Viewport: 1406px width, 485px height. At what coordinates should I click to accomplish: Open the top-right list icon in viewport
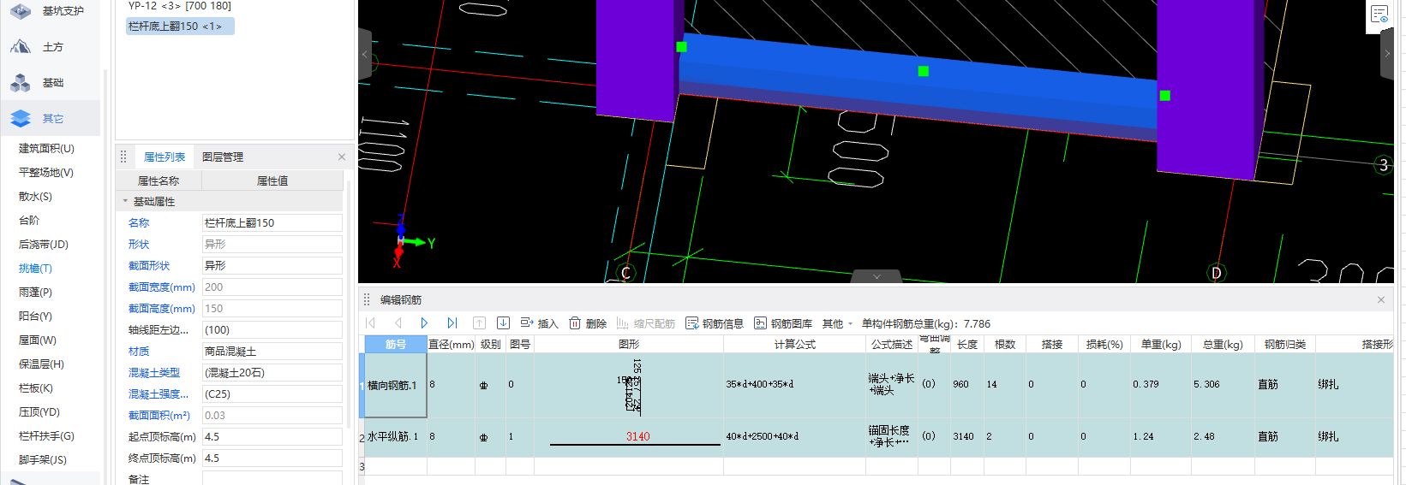(x=1379, y=14)
